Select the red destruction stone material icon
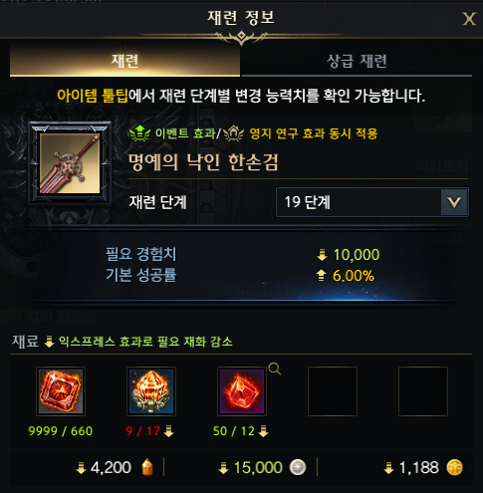This screenshot has height=493, width=483. (61, 391)
